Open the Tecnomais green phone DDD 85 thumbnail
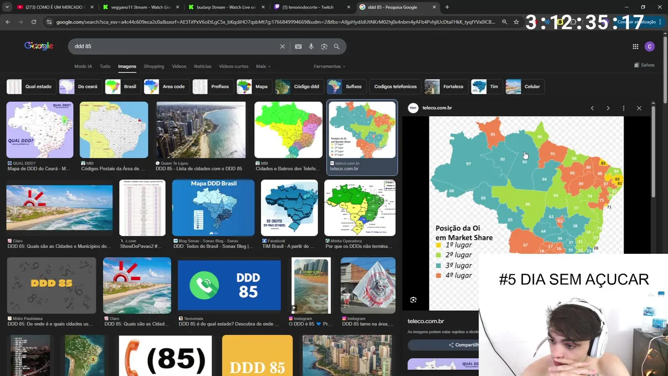668x376 pixels. (x=229, y=285)
